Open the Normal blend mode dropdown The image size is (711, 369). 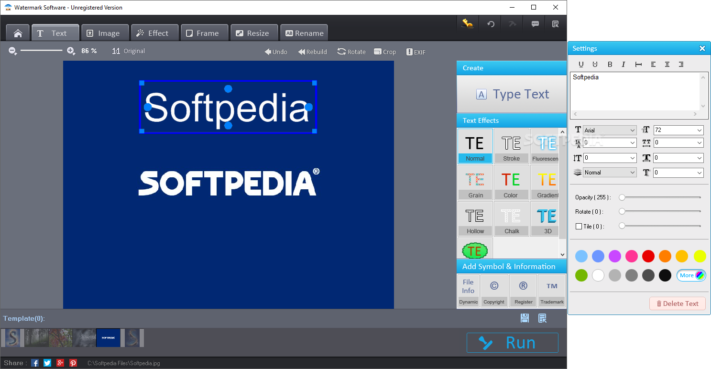coord(609,173)
